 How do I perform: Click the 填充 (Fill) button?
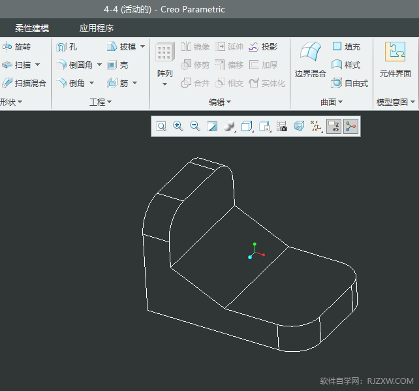(346, 47)
